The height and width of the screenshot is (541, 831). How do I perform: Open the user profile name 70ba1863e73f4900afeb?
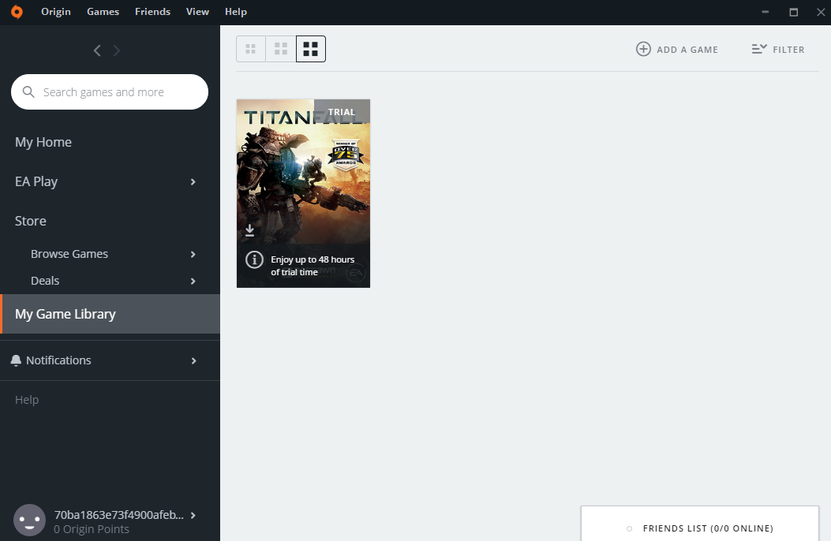118,515
